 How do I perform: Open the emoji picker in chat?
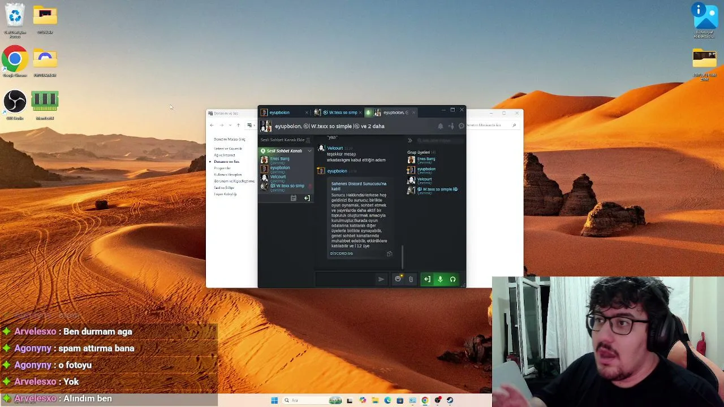click(398, 279)
